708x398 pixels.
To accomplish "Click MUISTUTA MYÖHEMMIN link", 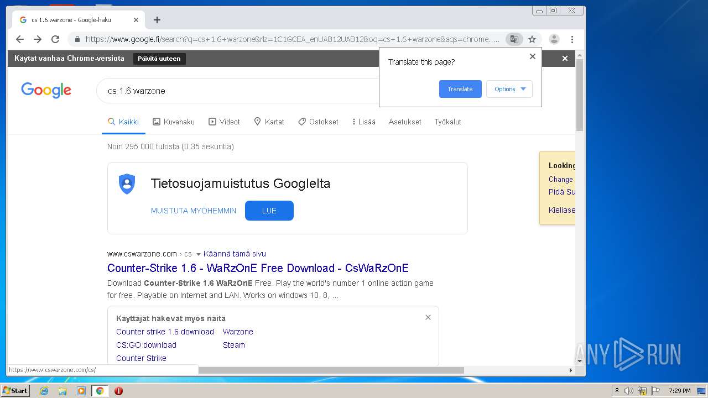I will coord(194,211).
